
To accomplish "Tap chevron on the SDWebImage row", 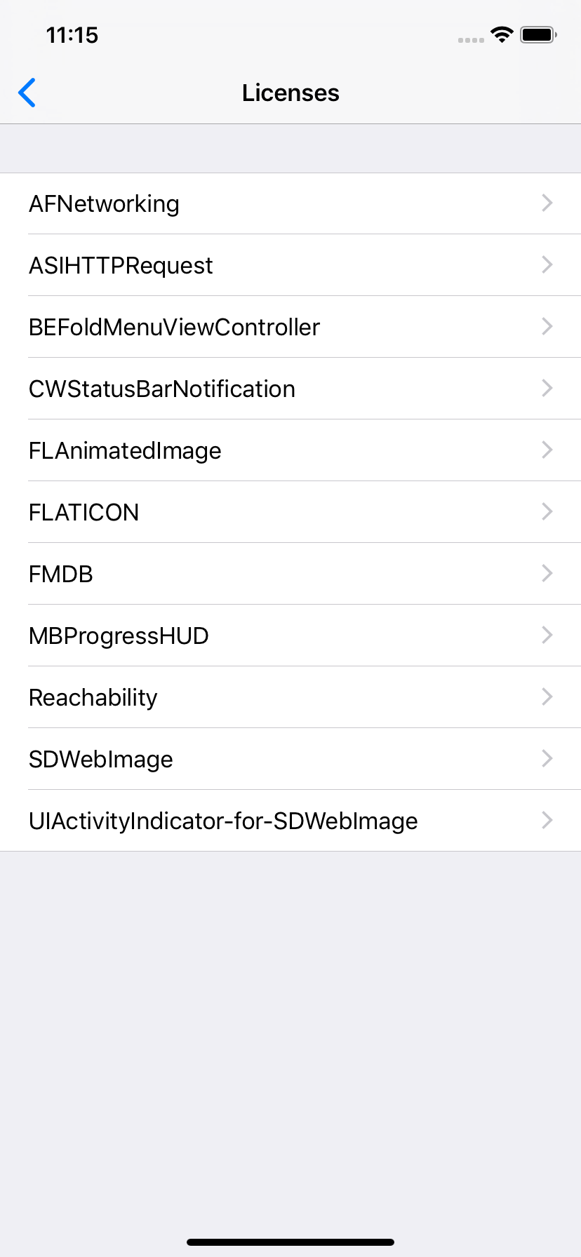I will tap(547, 759).
